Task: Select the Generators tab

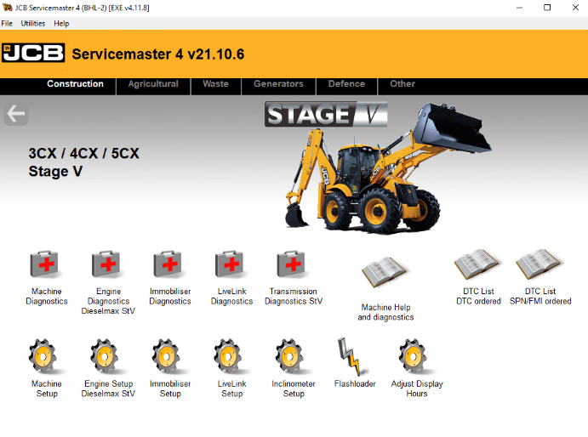Action: (278, 84)
